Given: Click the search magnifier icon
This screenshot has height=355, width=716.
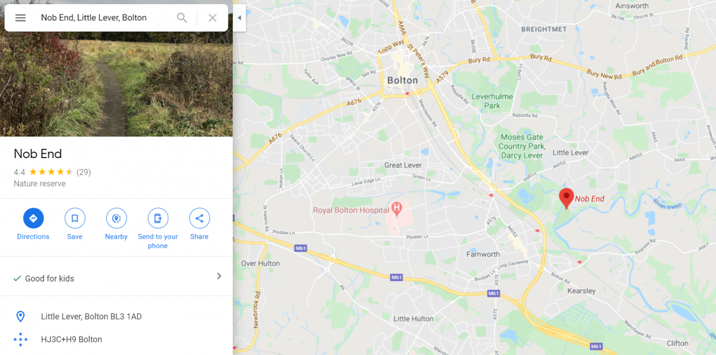Looking at the screenshot, I should [182, 18].
